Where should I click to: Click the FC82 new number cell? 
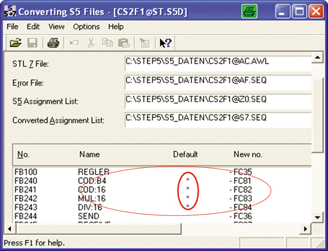(243, 190)
